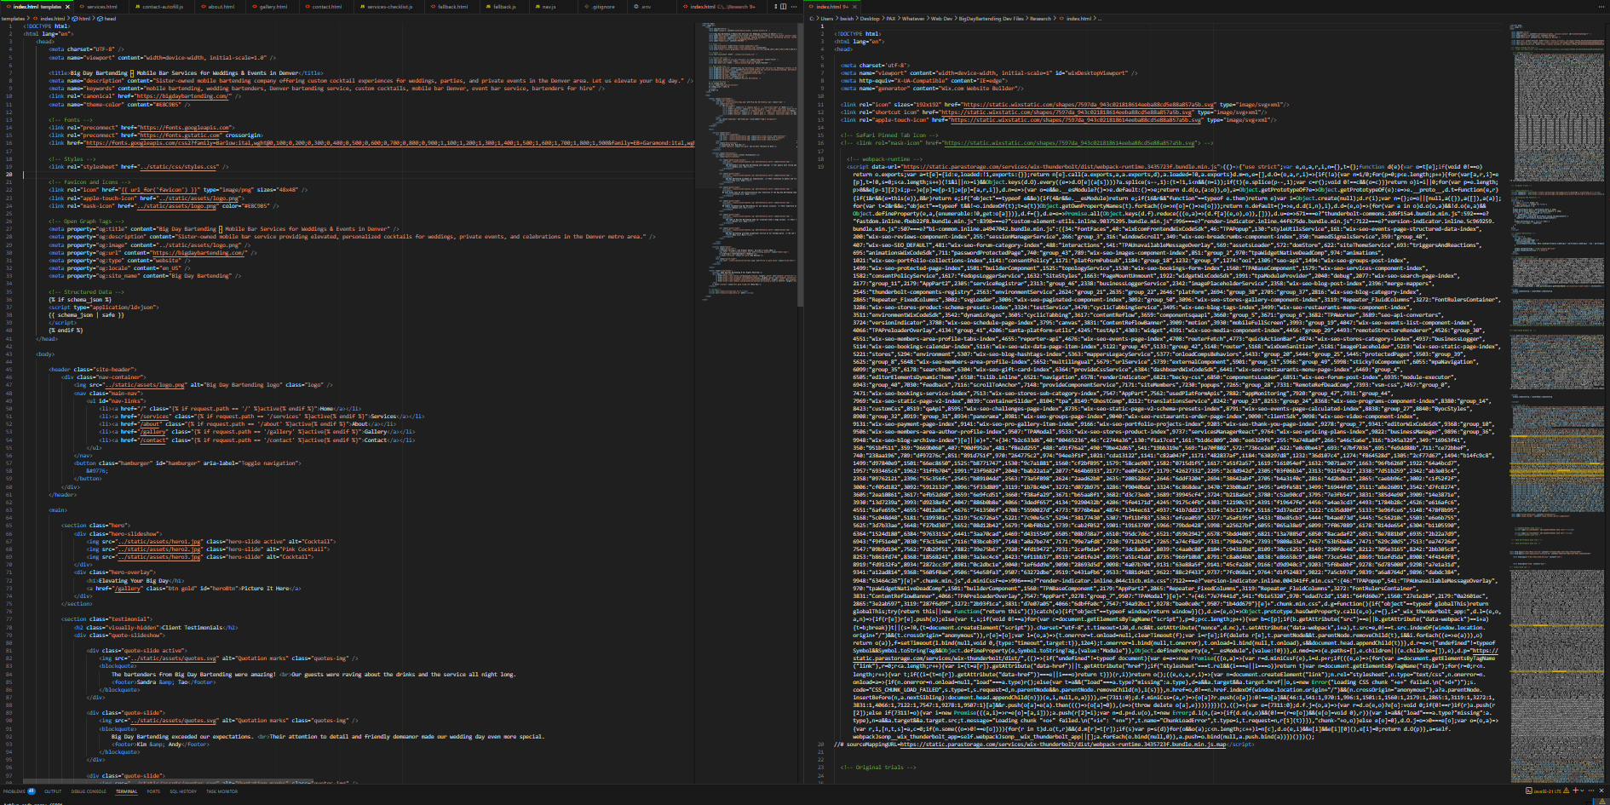Follow the webpack-runtime sourceMappingURL link
This screenshot has height=805, width=1610.
pyautogui.click(x=1062, y=745)
